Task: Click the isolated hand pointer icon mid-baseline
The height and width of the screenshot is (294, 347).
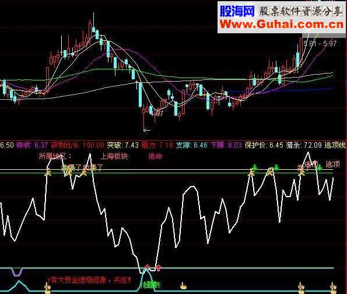Action: (x=183, y=286)
